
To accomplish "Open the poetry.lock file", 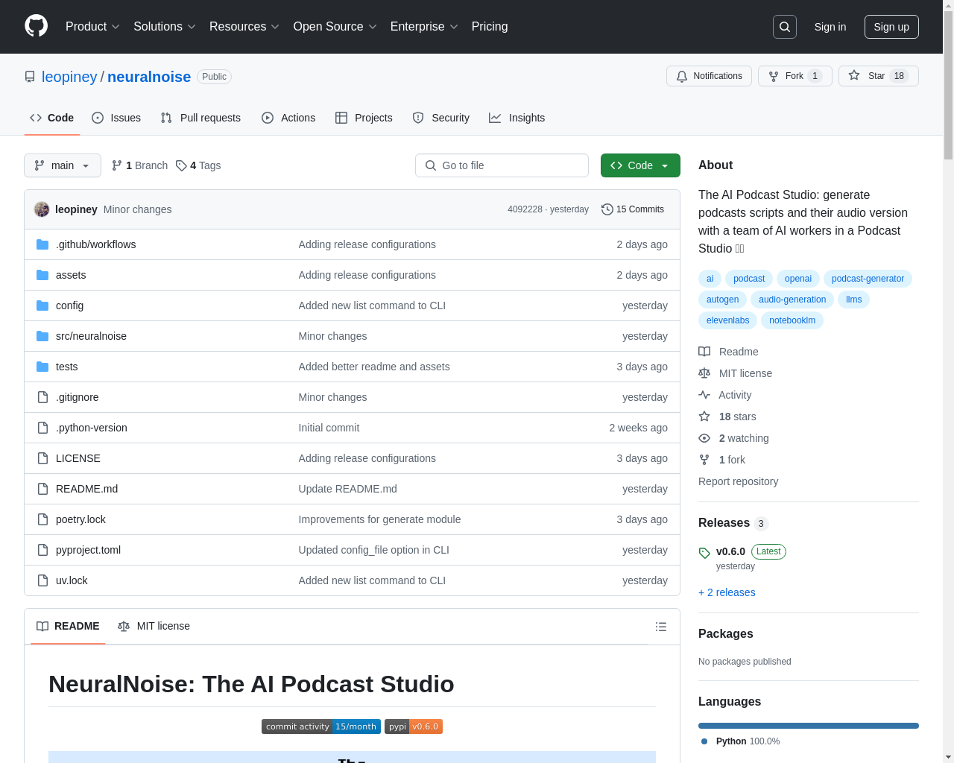I will 80,519.
